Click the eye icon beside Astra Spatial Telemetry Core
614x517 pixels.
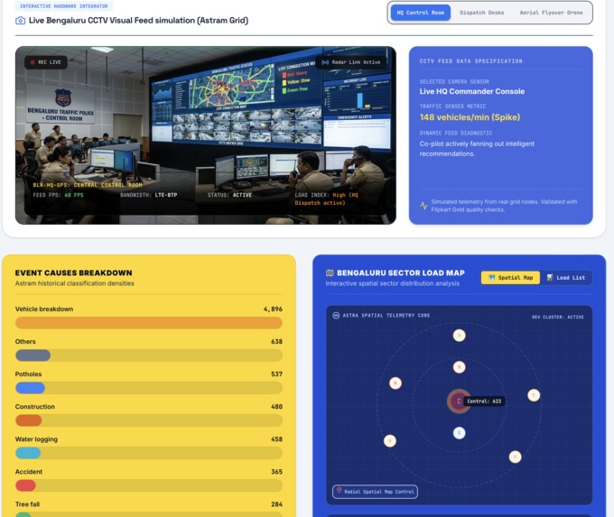pyautogui.click(x=336, y=316)
